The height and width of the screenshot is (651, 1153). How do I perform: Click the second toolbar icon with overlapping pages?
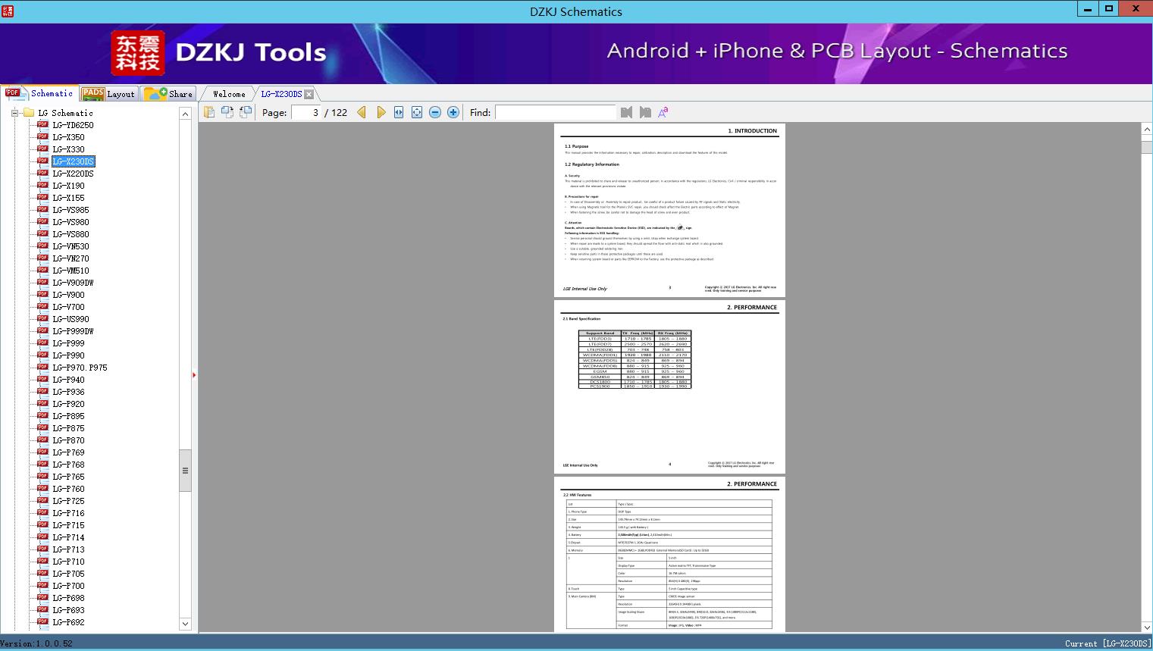point(227,112)
